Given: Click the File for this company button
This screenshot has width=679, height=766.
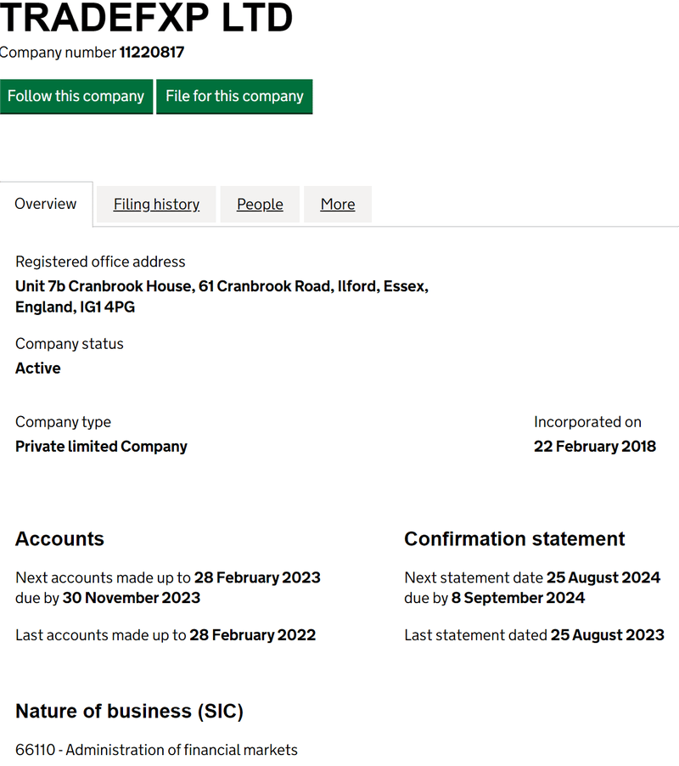Looking at the screenshot, I should [x=234, y=96].
